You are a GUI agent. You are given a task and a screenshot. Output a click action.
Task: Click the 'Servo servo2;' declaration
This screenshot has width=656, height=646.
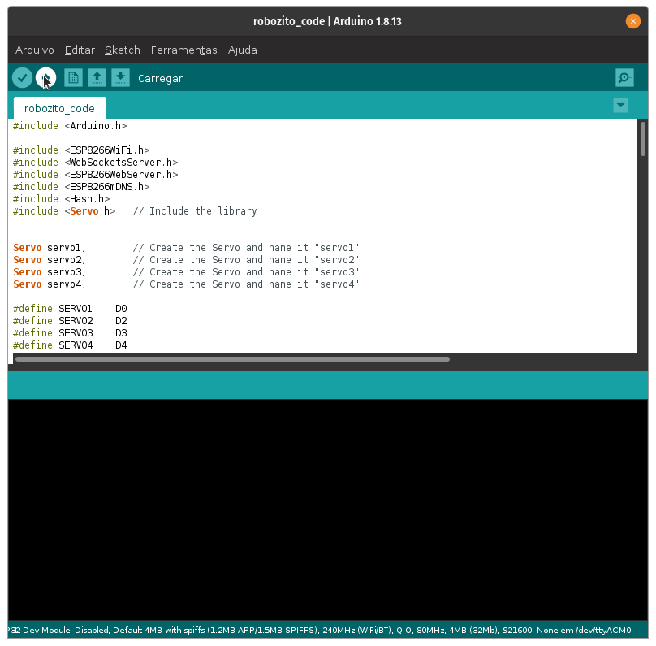[50, 259]
